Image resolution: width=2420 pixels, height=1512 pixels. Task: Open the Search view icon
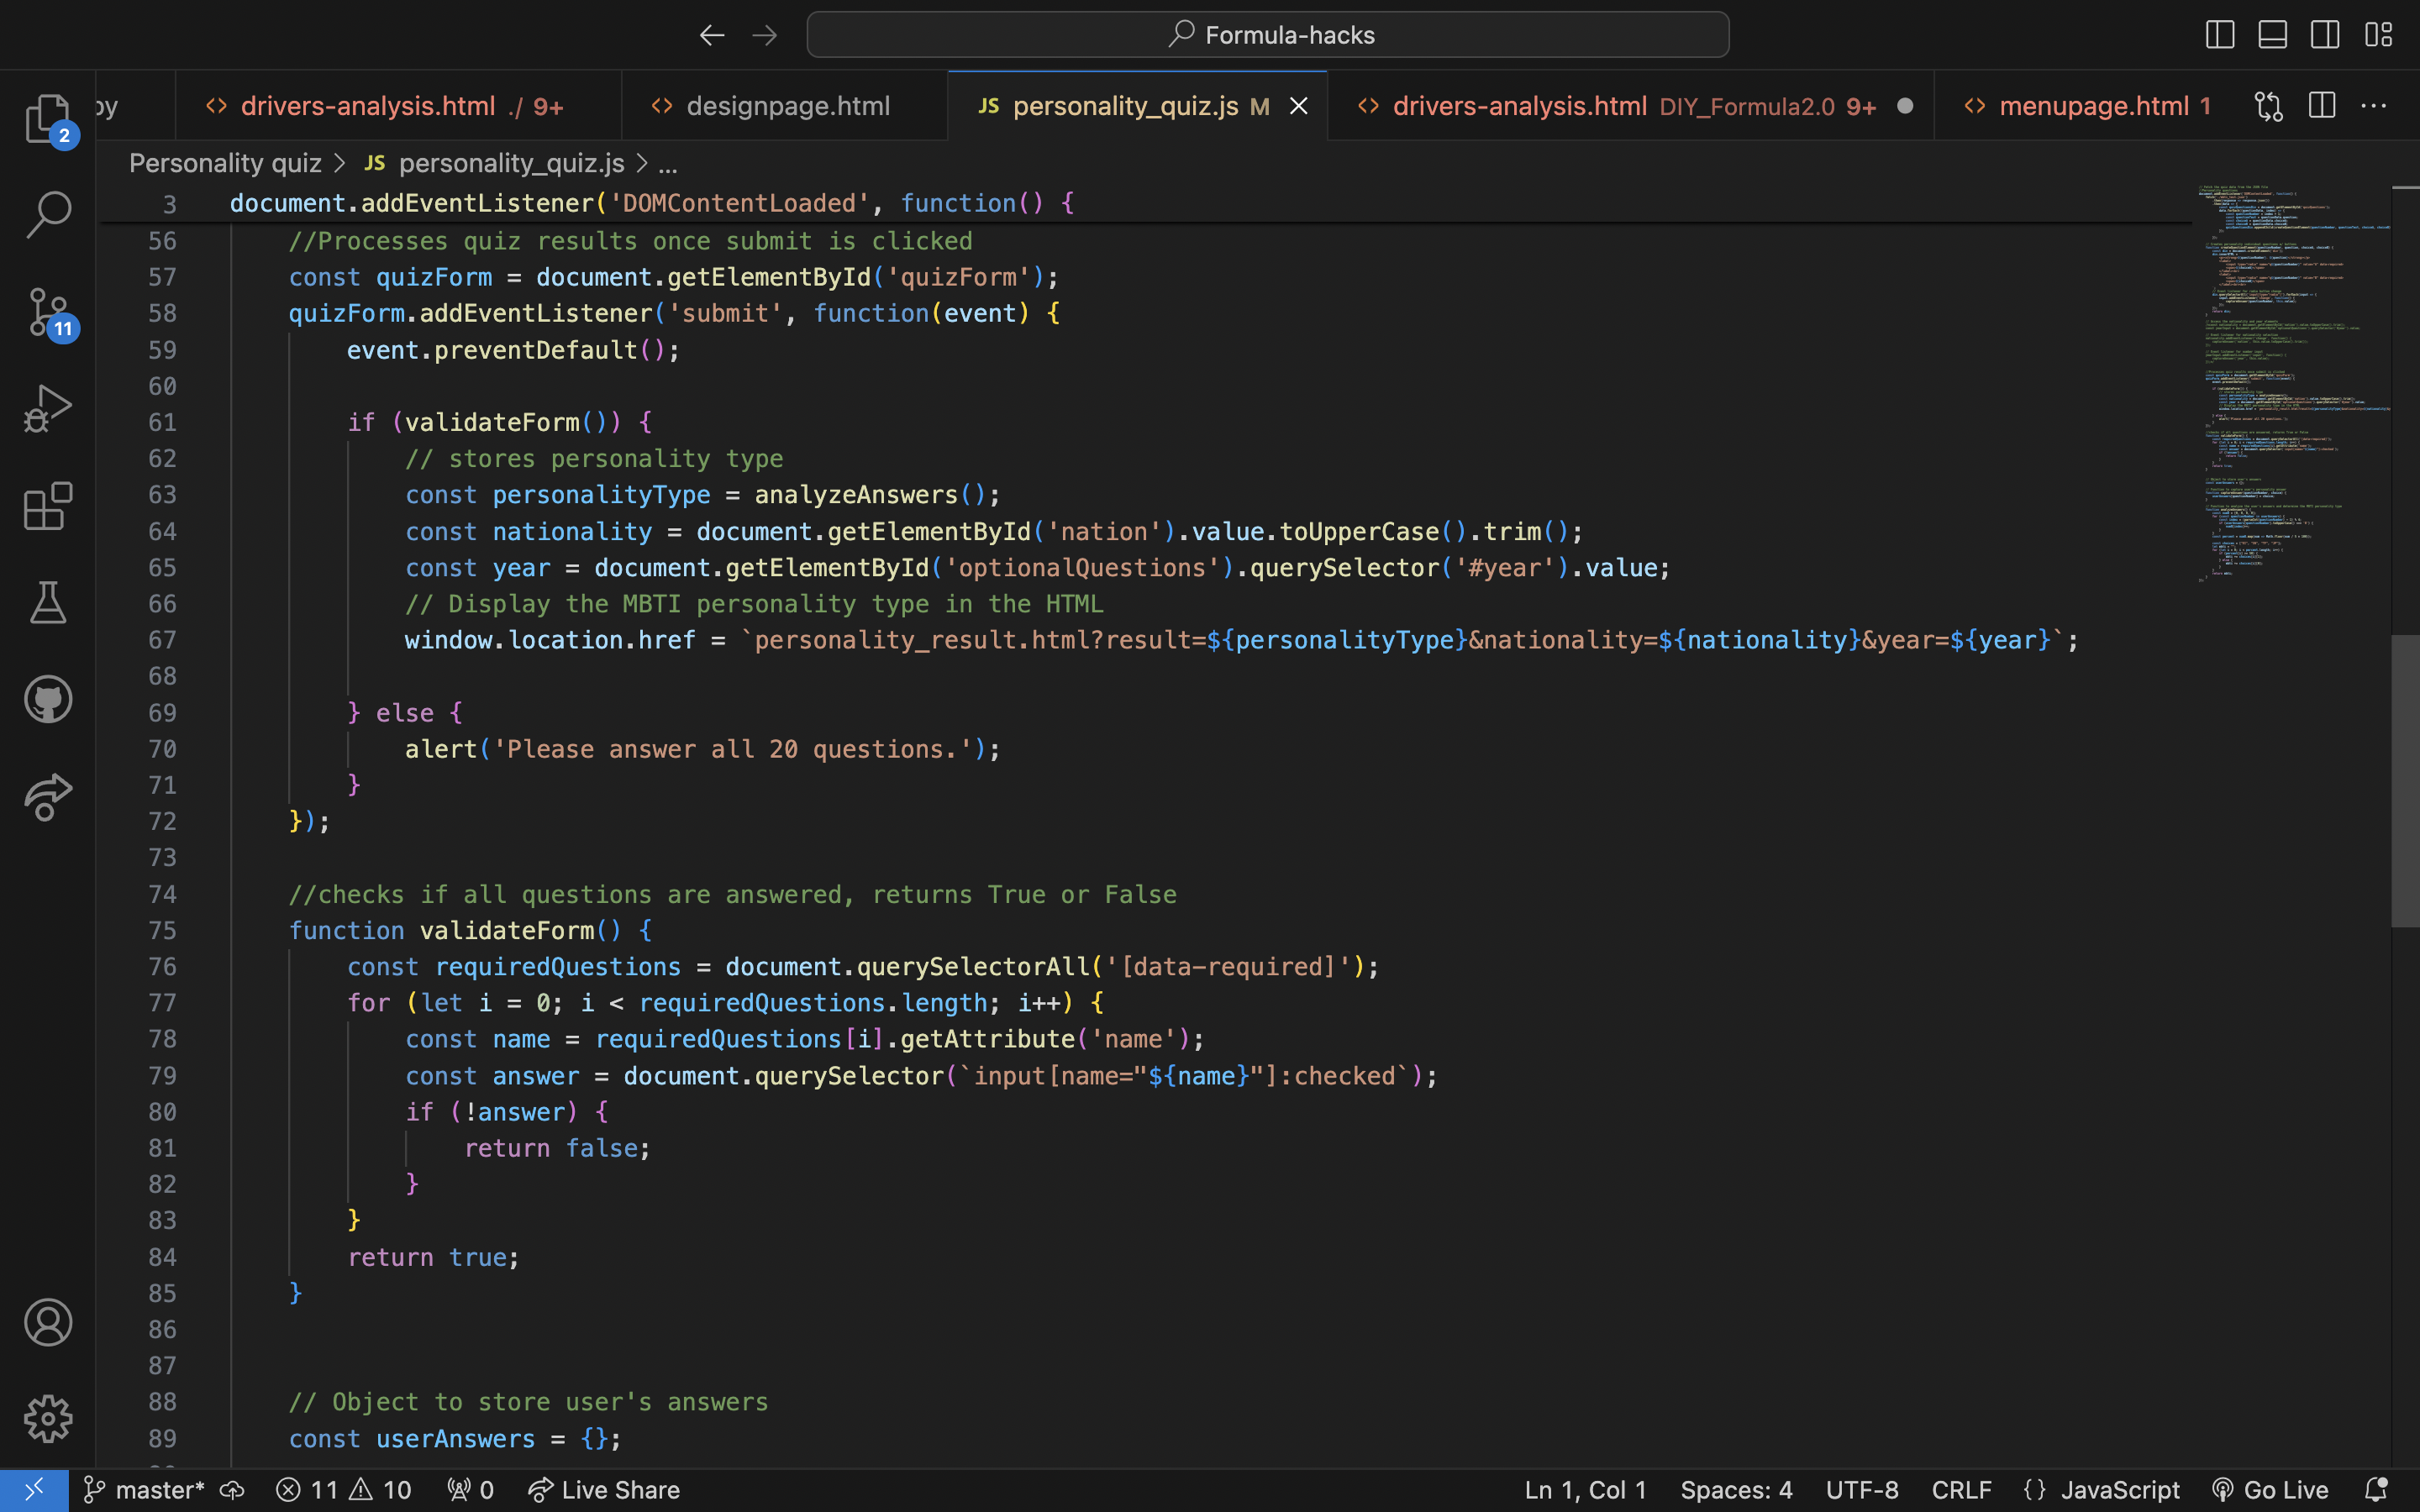pos(47,214)
